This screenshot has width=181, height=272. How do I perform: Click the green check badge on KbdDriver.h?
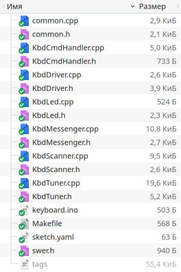(22, 91)
